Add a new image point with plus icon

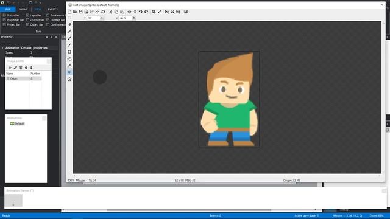click(10, 68)
